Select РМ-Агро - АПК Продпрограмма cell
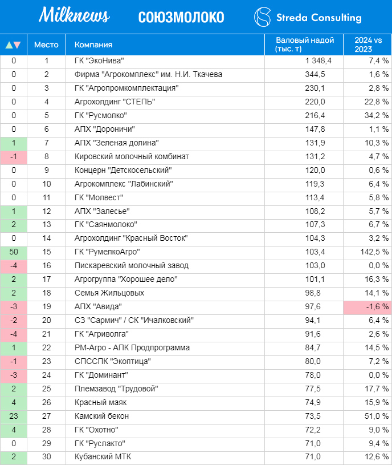392x465 pixels. (165, 347)
